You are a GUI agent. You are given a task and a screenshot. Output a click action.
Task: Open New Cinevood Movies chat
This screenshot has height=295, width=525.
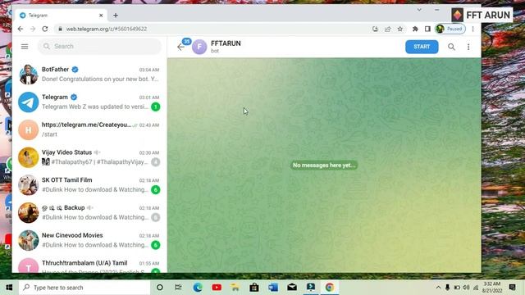(x=89, y=240)
